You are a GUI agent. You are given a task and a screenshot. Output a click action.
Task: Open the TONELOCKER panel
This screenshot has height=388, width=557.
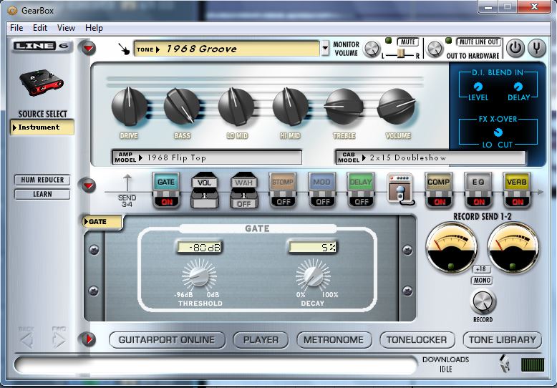click(417, 340)
